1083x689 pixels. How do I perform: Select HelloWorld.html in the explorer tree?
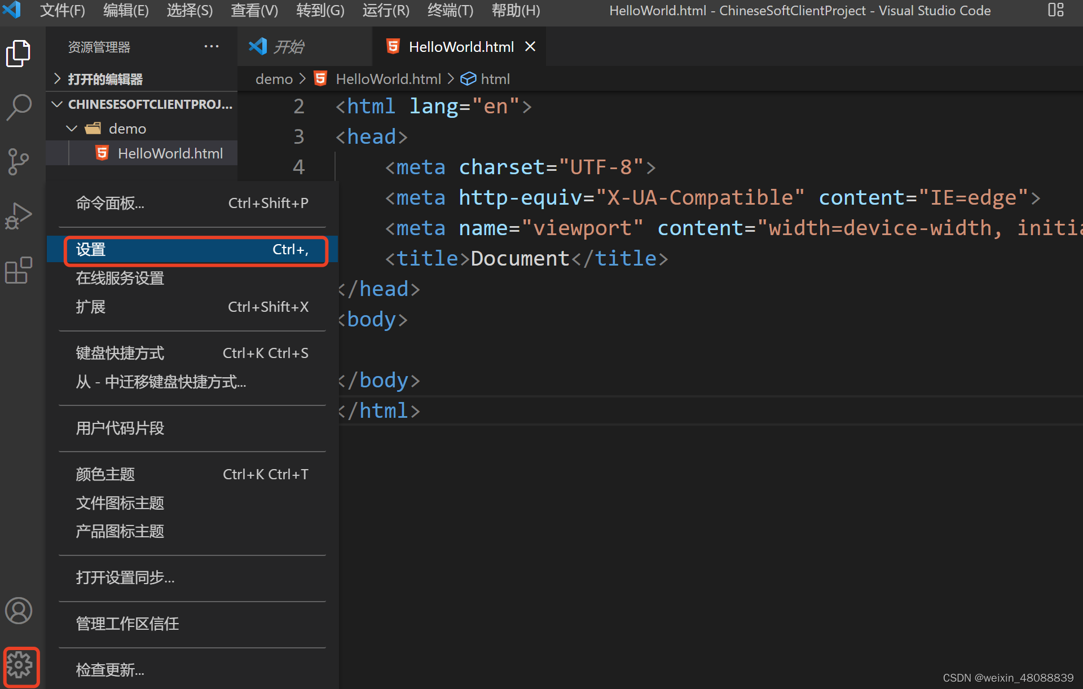[142, 153]
